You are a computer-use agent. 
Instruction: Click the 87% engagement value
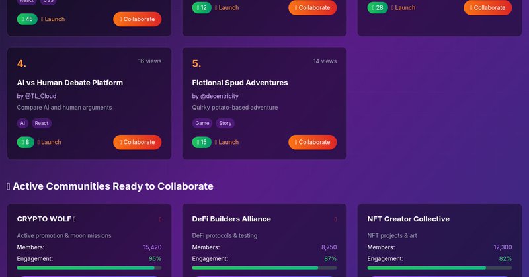coord(330,258)
